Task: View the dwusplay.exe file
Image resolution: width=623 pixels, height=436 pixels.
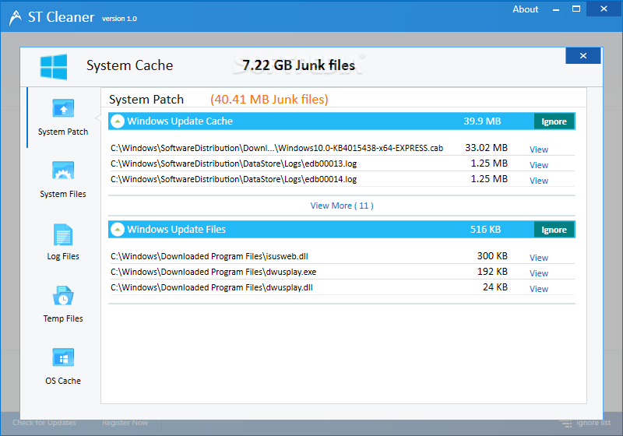Action: (539, 273)
